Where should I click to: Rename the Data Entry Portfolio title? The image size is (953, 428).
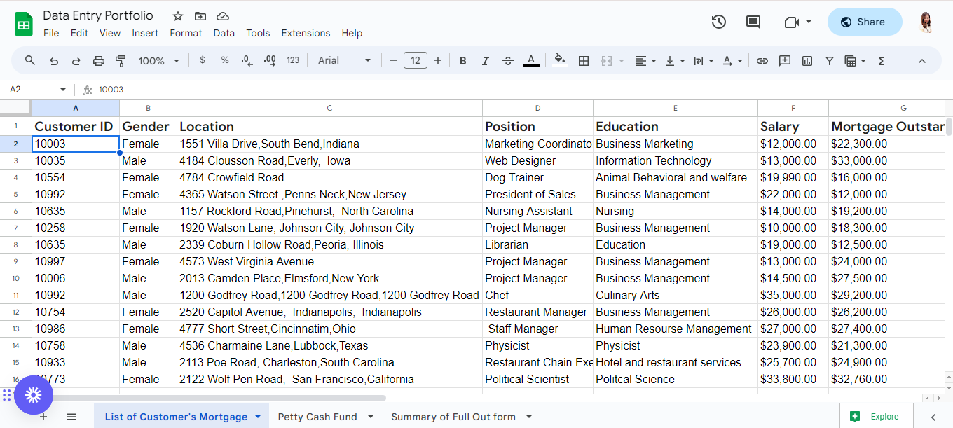pyautogui.click(x=98, y=15)
